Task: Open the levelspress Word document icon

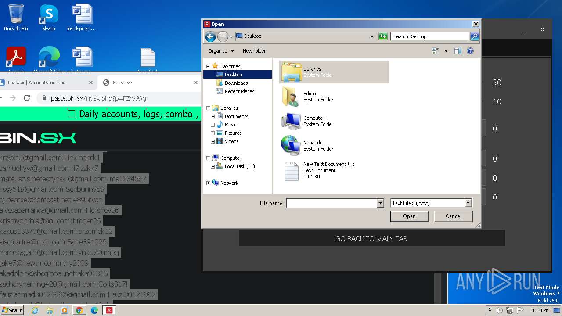Action: (x=81, y=18)
